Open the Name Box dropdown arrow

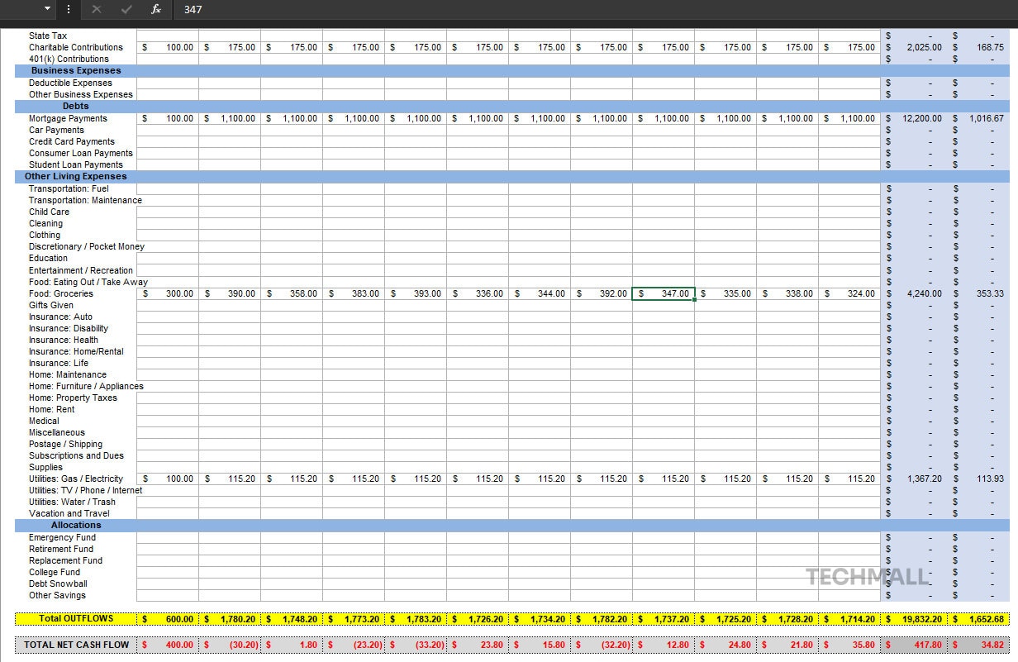(47, 9)
